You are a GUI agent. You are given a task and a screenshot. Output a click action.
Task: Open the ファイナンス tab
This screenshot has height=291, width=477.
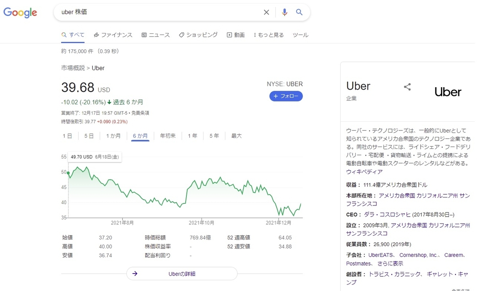pos(113,35)
